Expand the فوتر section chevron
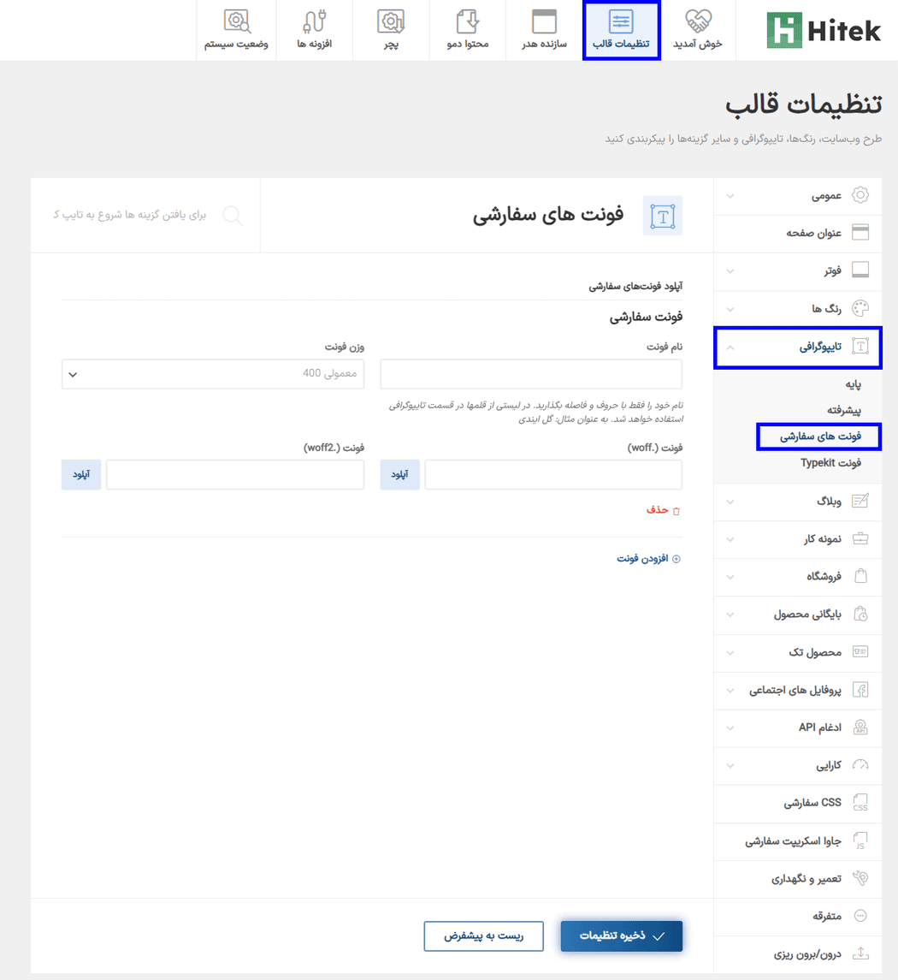The image size is (898, 980). click(x=730, y=271)
